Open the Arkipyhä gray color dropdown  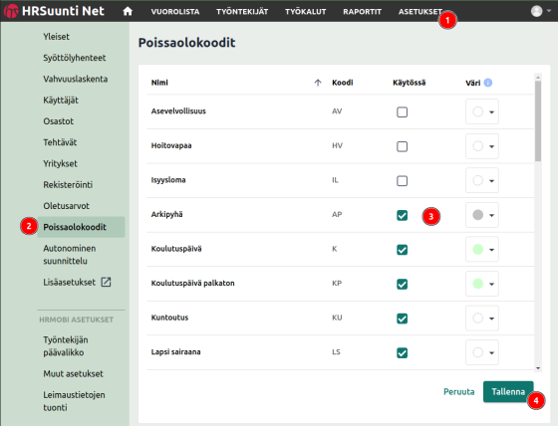click(x=482, y=215)
